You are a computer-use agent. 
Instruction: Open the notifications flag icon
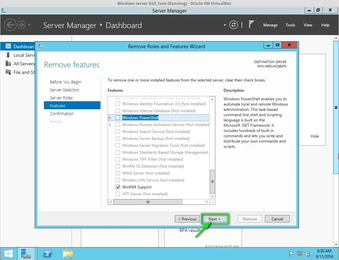click(x=251, y=24)
